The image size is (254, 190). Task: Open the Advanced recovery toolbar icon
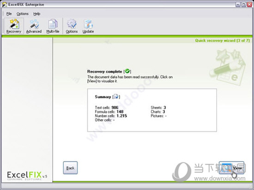click(x=34, y=26)
